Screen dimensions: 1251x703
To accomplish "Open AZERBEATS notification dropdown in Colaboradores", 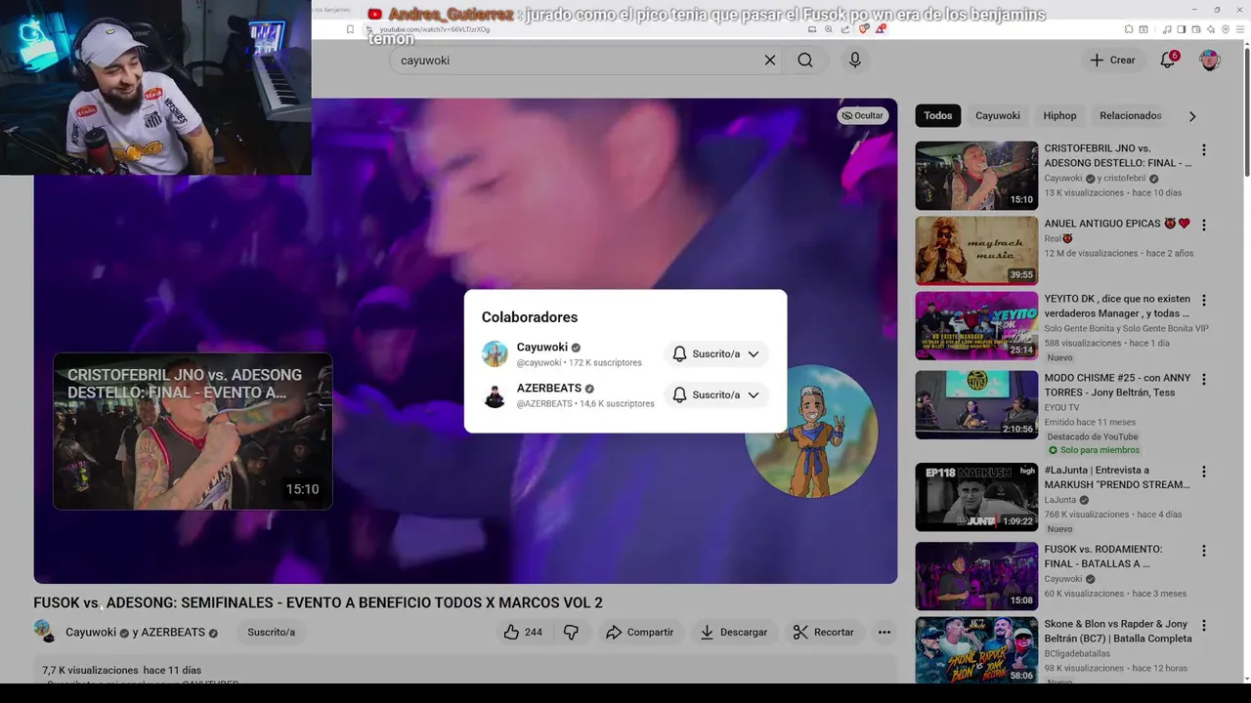I will click(x=716, y=394).
